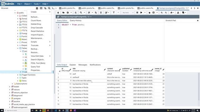Open the Find options dropdown arrow
This screenshot has width=200, height=112.
tap(84, 12)
